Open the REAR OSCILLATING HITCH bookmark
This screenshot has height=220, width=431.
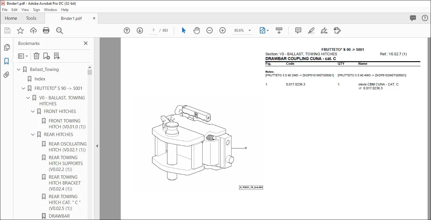tap(68, 147)
